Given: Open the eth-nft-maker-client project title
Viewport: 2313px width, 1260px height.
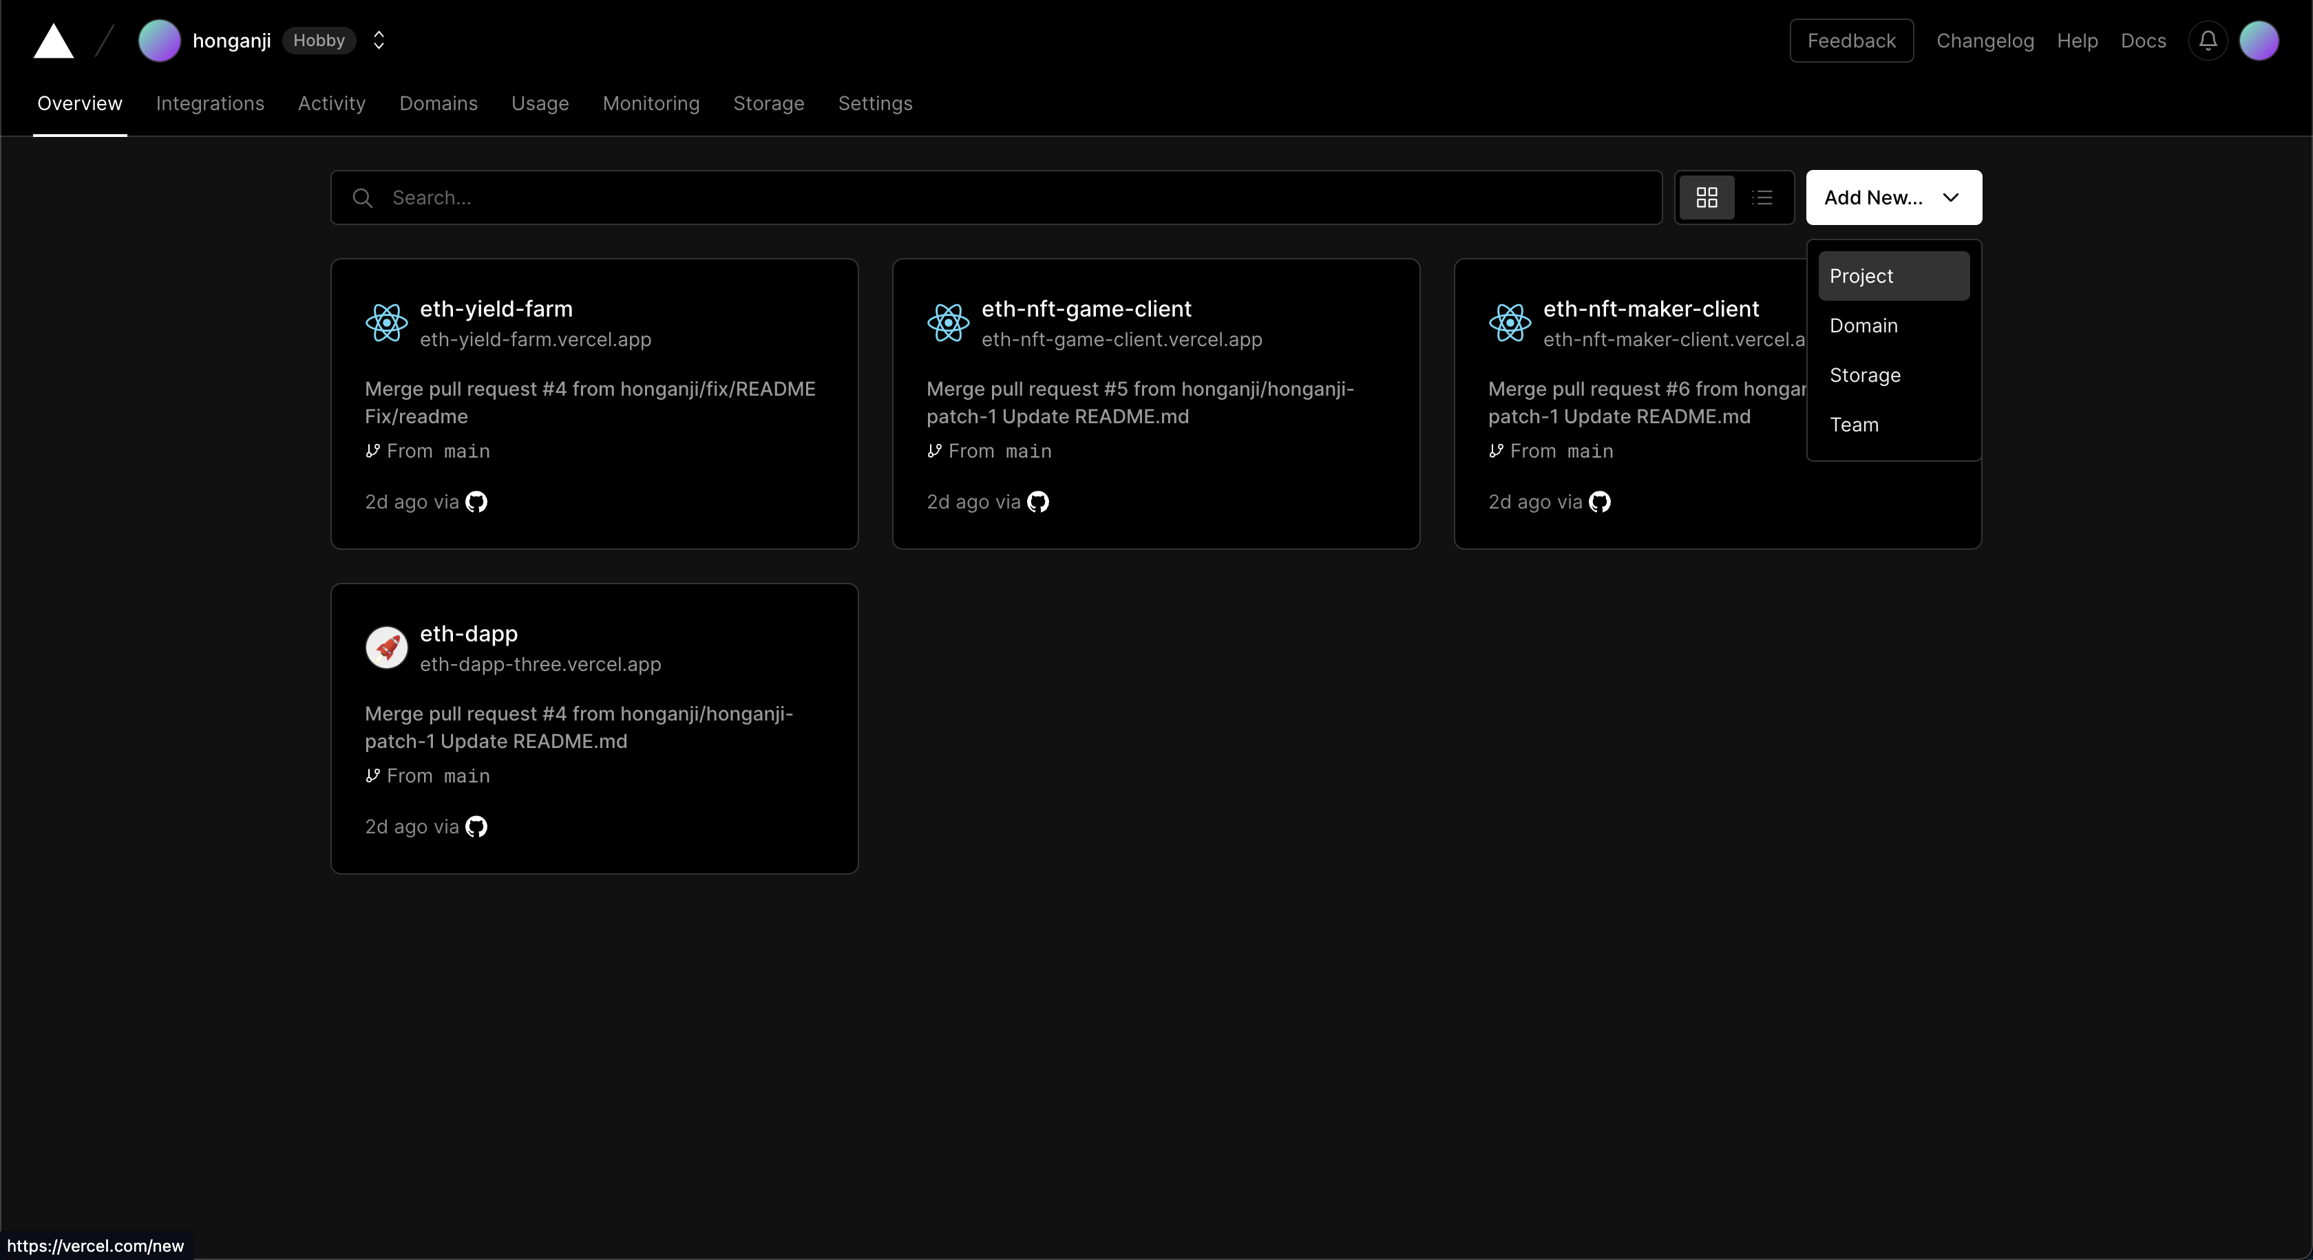Looking at the screenshot, I should (1651, 309).
